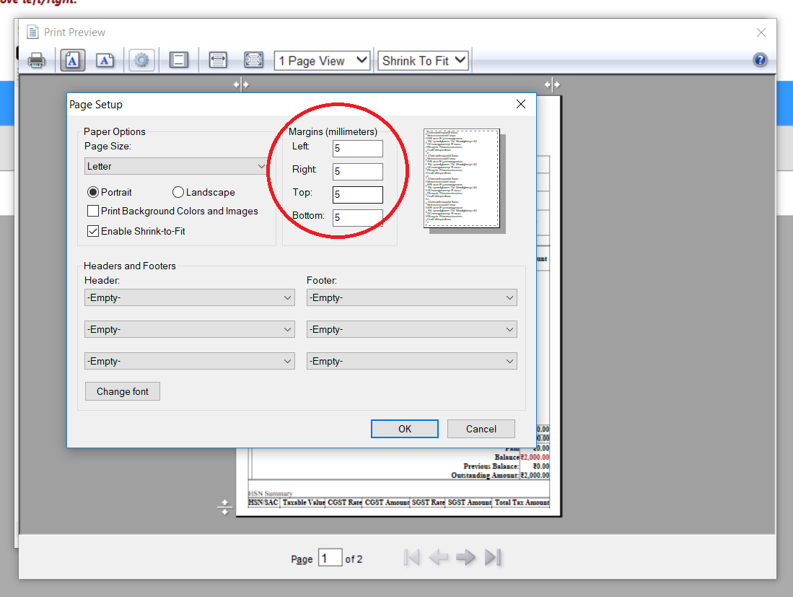Open the first Footer dropdown
This screenshot has height=597, width=793.
412,297
